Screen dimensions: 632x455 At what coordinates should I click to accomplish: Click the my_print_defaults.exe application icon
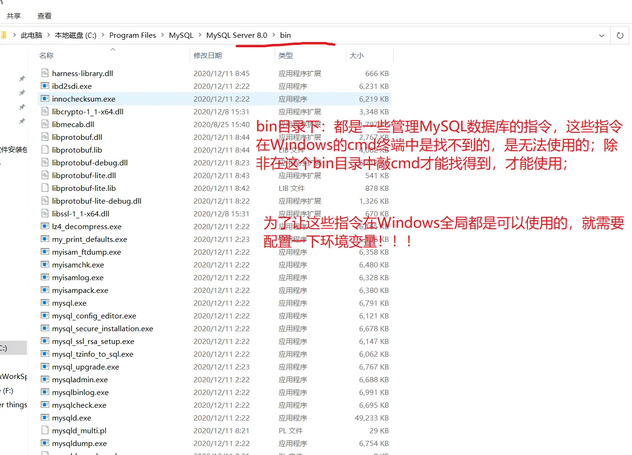click(x=45, y=239)
